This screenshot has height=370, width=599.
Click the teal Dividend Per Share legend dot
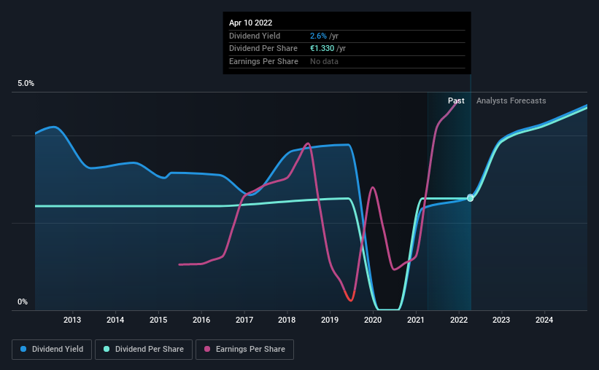click(107, 349)
